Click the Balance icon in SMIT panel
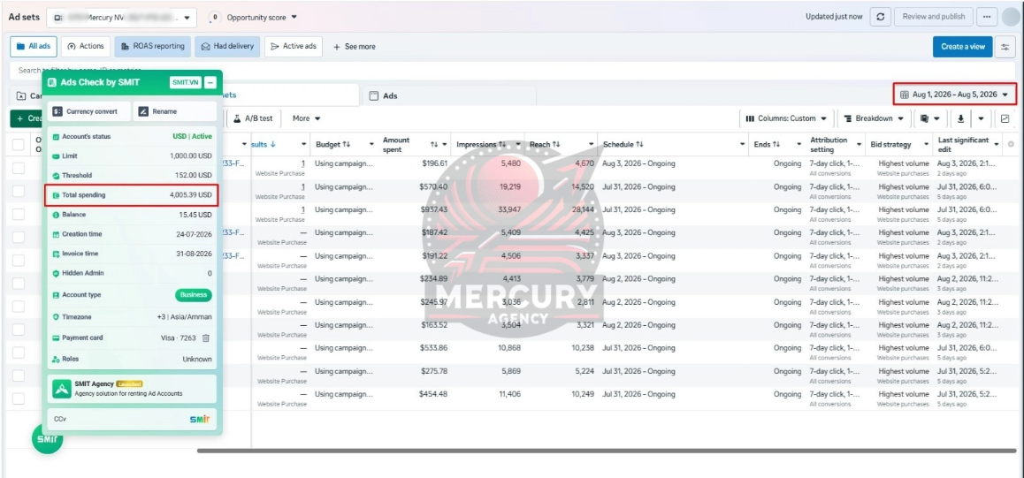This screenshot has height=478, width=1024. (57, 215)
